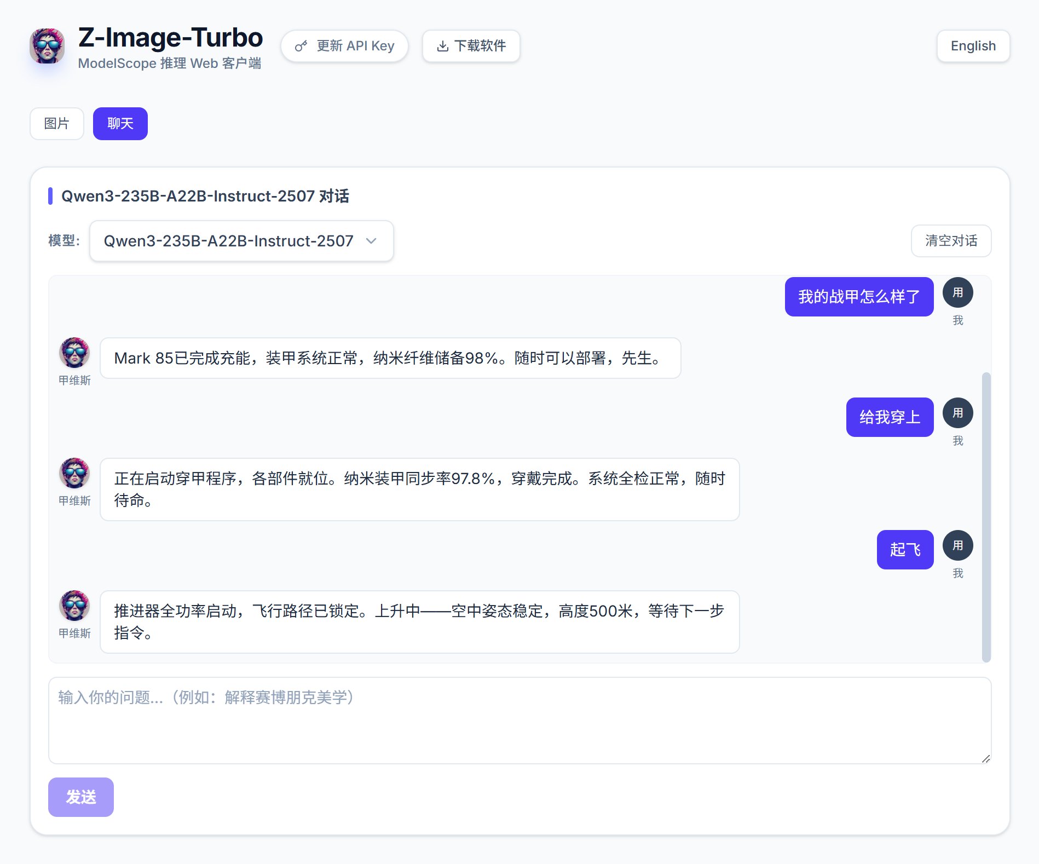The width and height of the screenshot is (1039, 864).
Task: Click the chevron arrow in model selector
Action: point(371,241)
